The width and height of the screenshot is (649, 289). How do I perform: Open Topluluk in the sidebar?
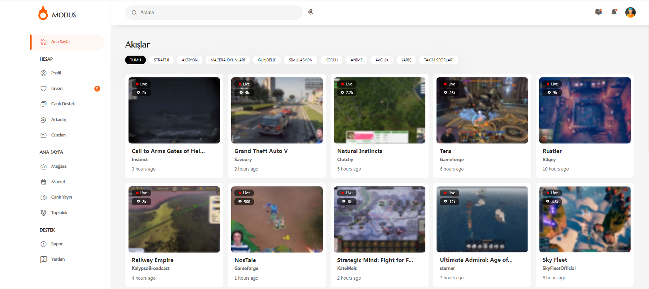point(59,213)
